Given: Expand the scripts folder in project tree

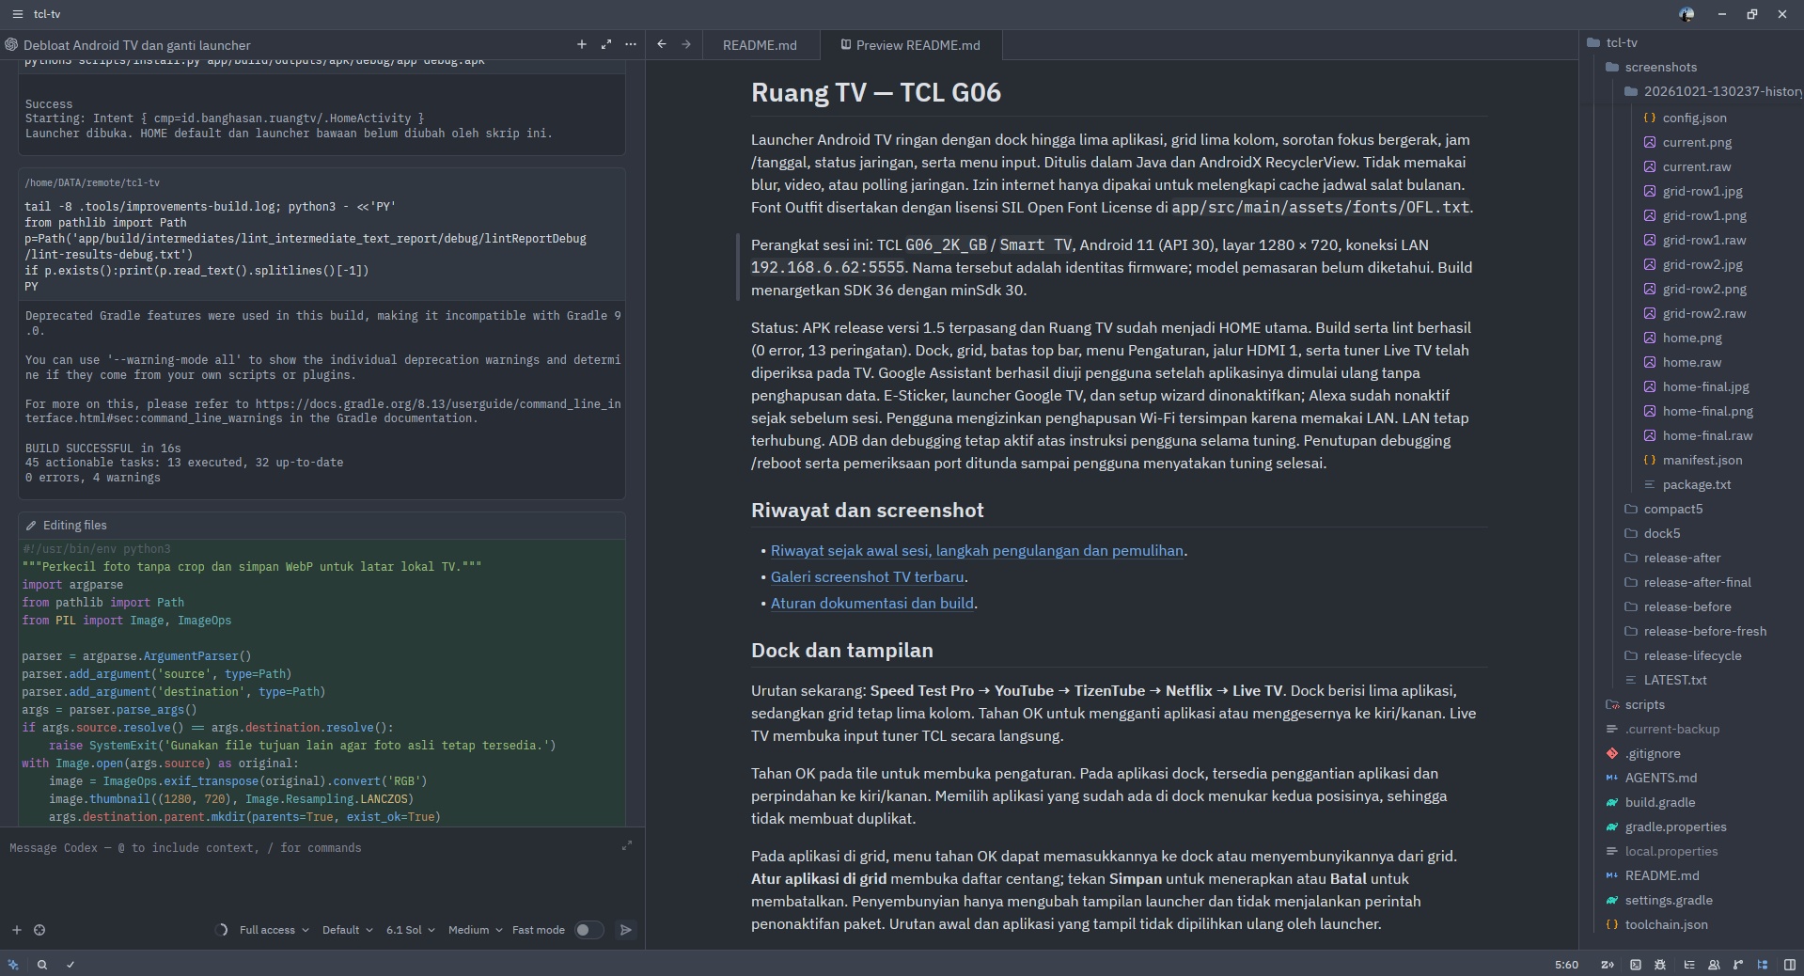Looking at the screenshot, I should (x=1636, y=704).
